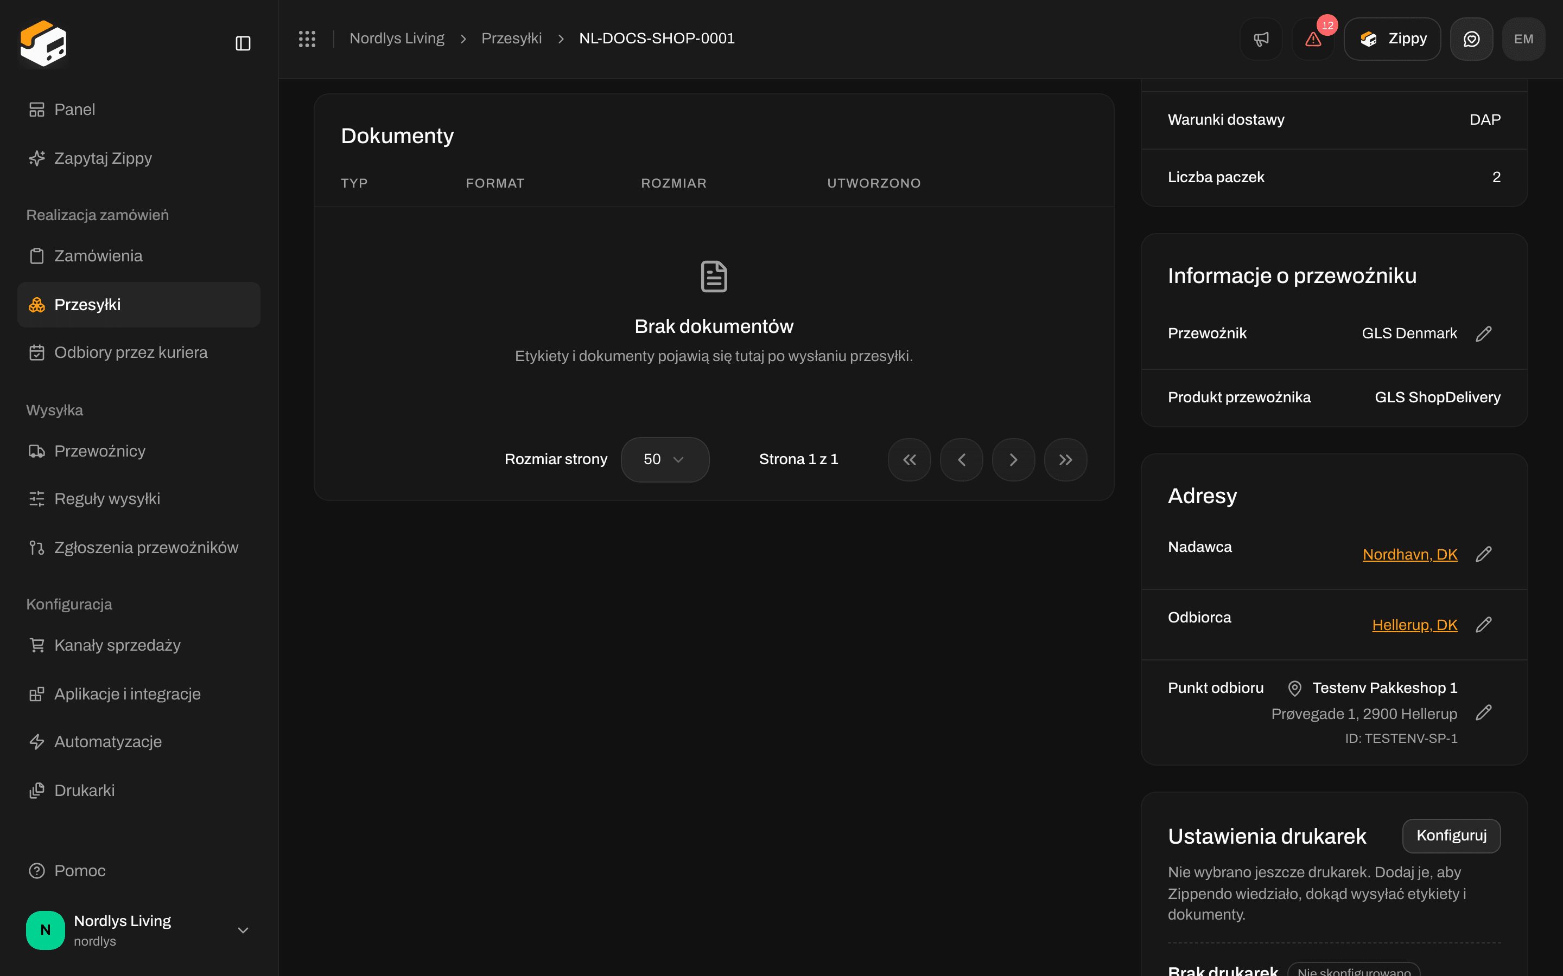Open the EM user avatar menu

pos(1523,38)
